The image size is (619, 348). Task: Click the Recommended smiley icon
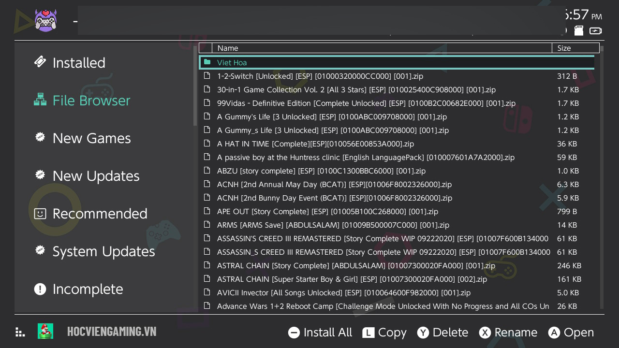pos(40,213)
